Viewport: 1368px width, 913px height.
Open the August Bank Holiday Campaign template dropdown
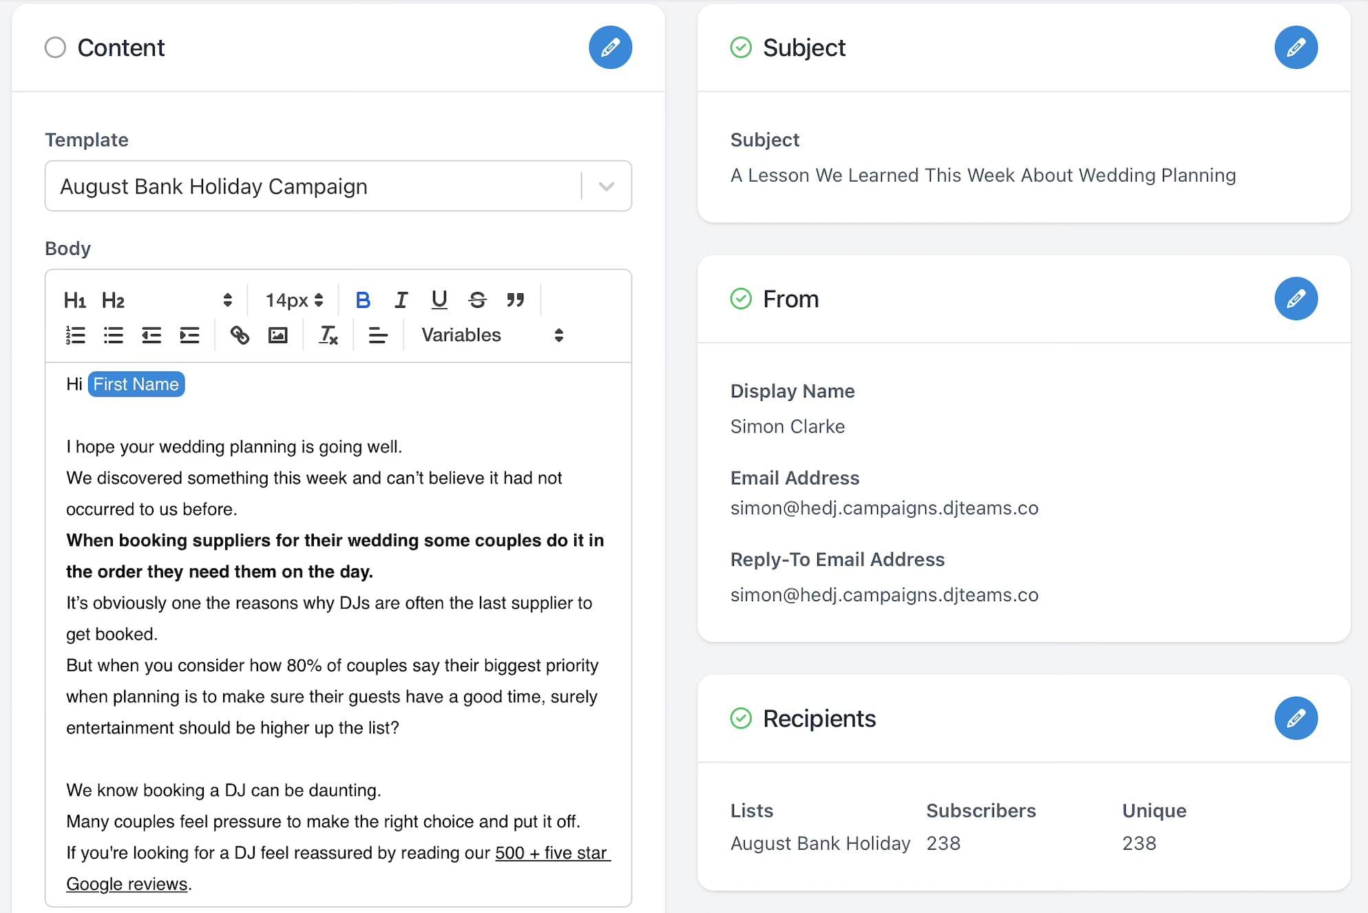pyautogui.click(x=606, y=186)
